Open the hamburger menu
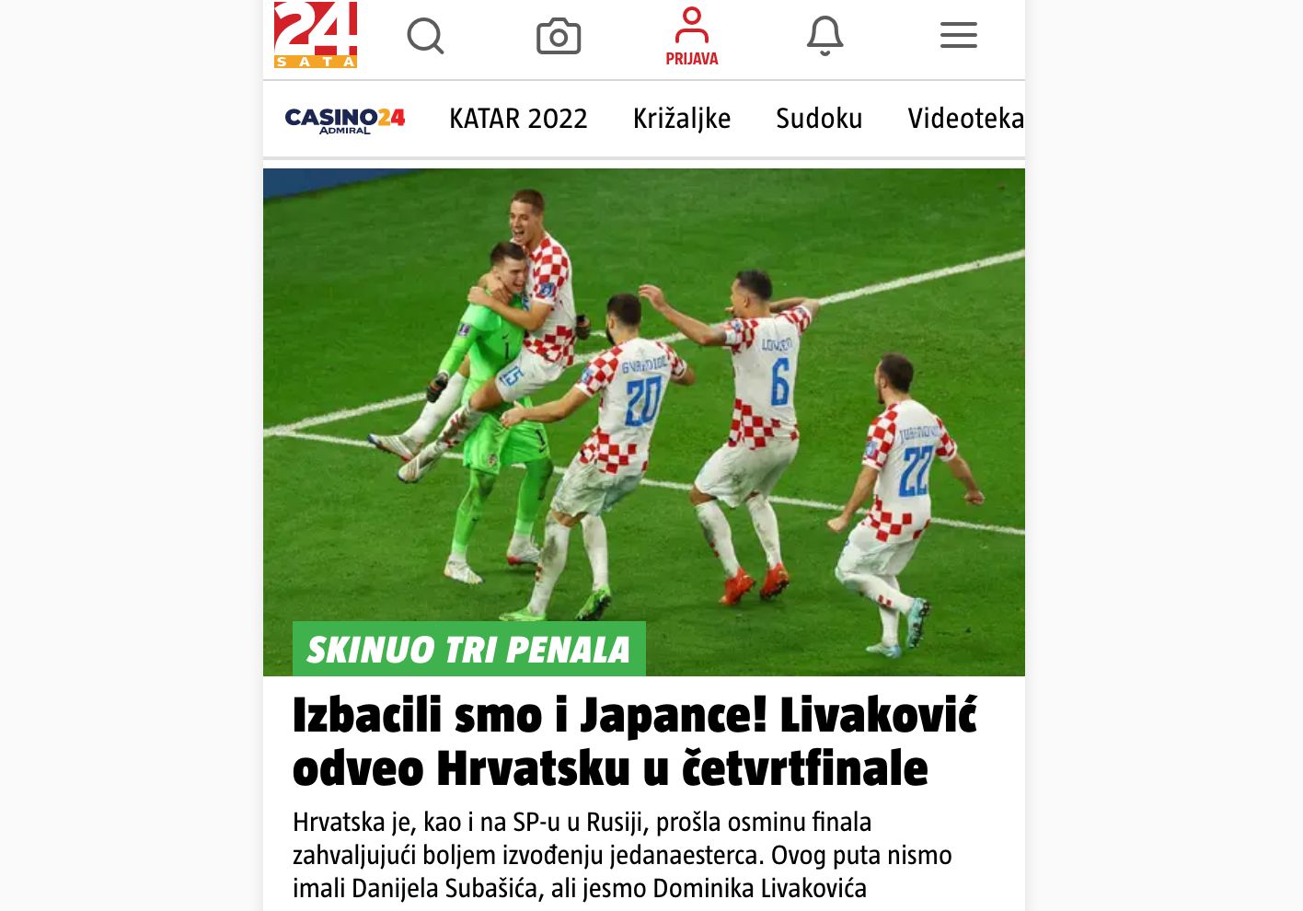The image size is (1303, 911). 959,35
